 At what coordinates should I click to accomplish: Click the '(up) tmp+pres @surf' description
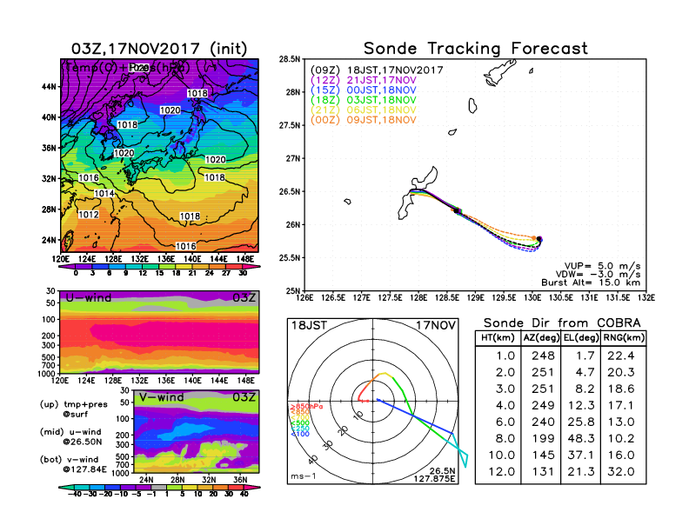pos(73,409)
